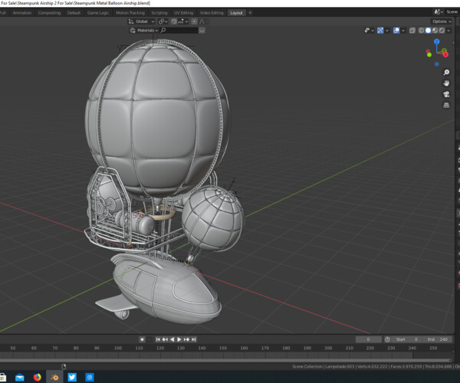Open the Global transform orientation dropdown
Image resolution: width=460 pixels, height=383 pixels.
pos(142,21)
